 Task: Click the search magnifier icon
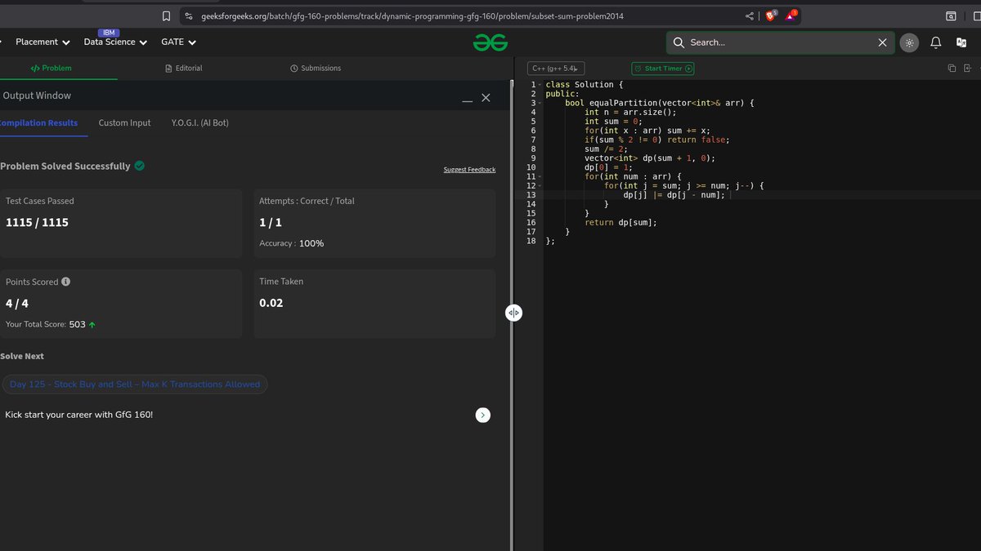pos(679,42)
